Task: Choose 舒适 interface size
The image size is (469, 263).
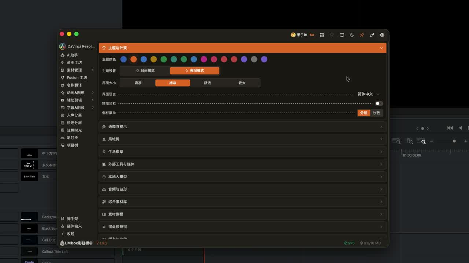Action: 207,83
